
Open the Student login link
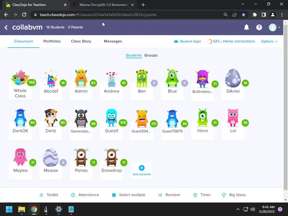(x=187, y=41)
